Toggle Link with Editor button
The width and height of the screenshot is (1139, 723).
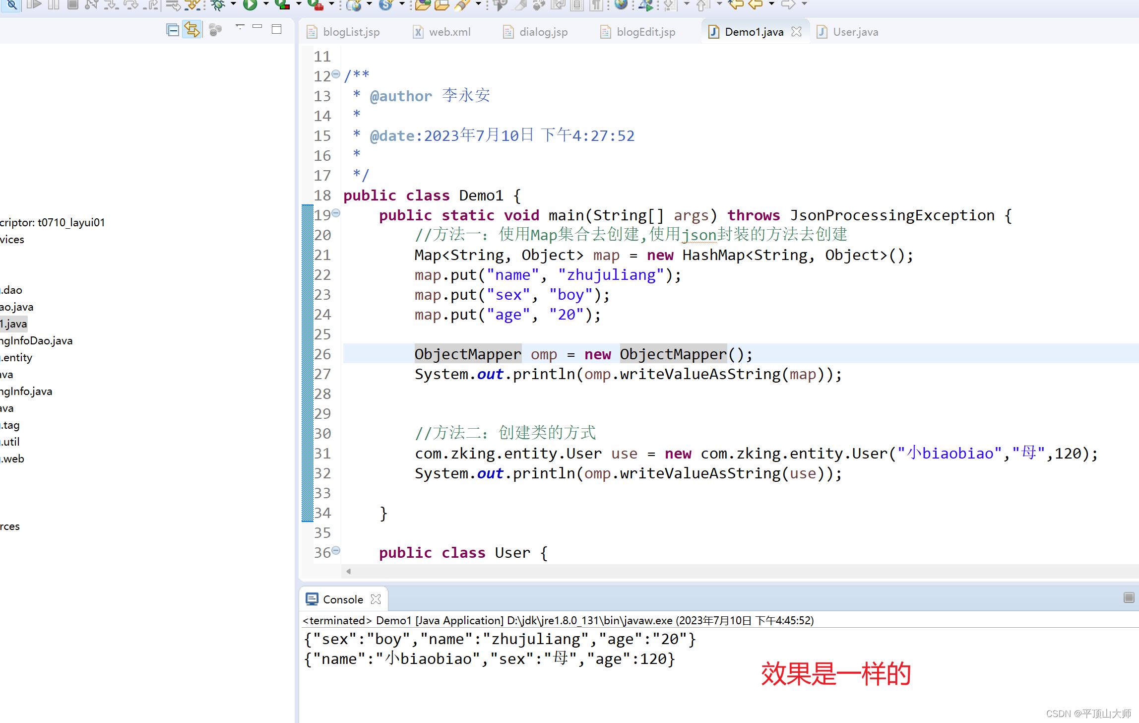coord(192,30)
